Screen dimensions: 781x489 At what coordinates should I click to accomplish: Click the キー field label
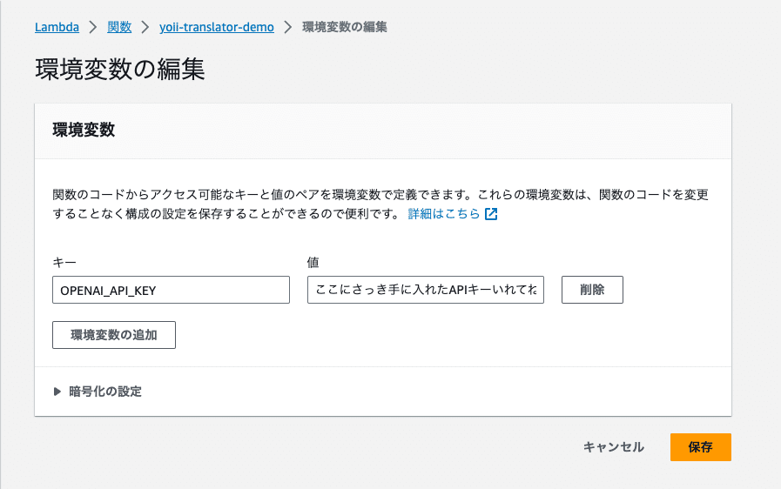click(x=64, y=263)
